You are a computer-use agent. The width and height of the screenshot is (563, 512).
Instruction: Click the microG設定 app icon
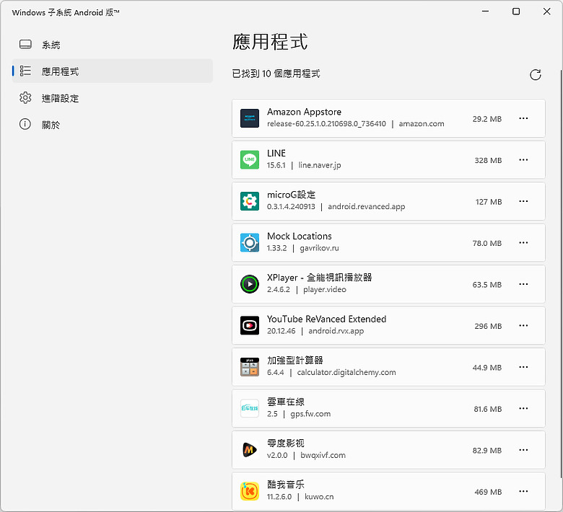pyautogui.click(x=250, y=201)
